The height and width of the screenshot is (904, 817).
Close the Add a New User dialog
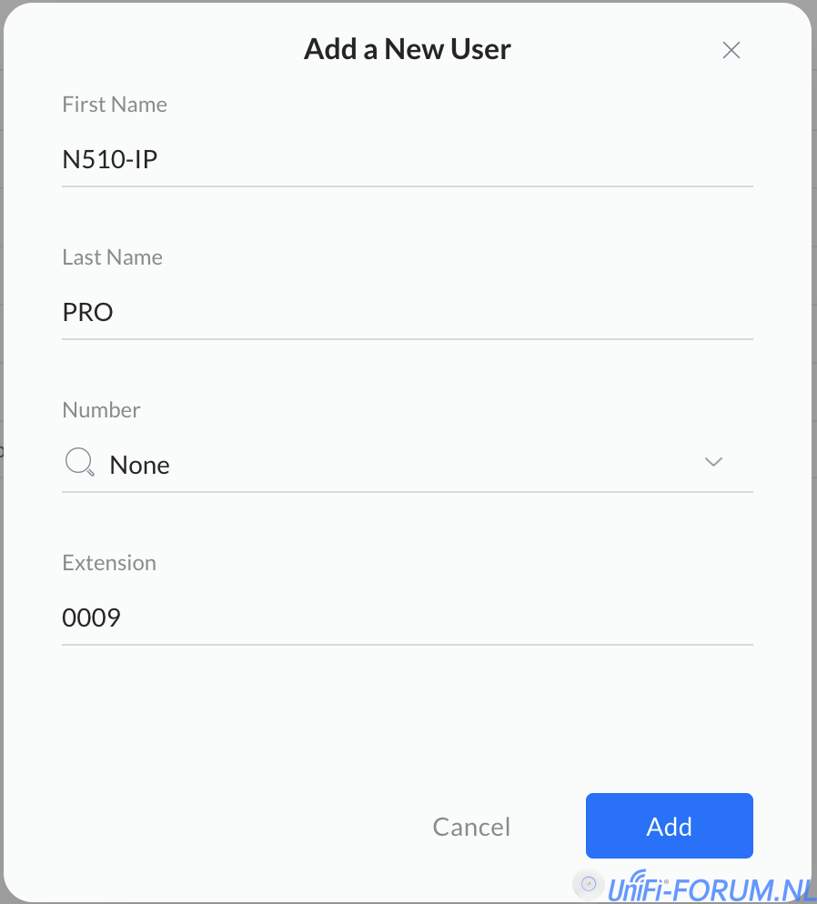point(731,50)
